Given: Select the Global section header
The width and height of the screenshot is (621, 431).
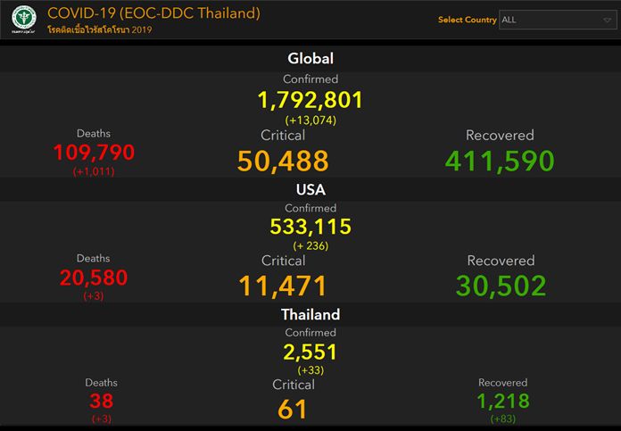Looking at the screenshot, I should pos(310,59).
